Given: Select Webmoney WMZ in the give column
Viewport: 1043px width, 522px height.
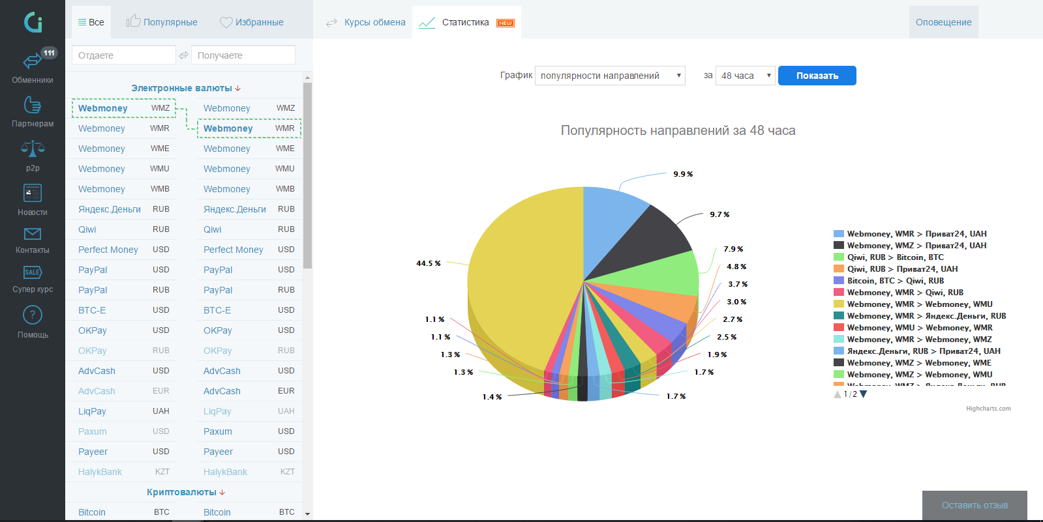Looking at the screenshot, I should pos(124,108).
